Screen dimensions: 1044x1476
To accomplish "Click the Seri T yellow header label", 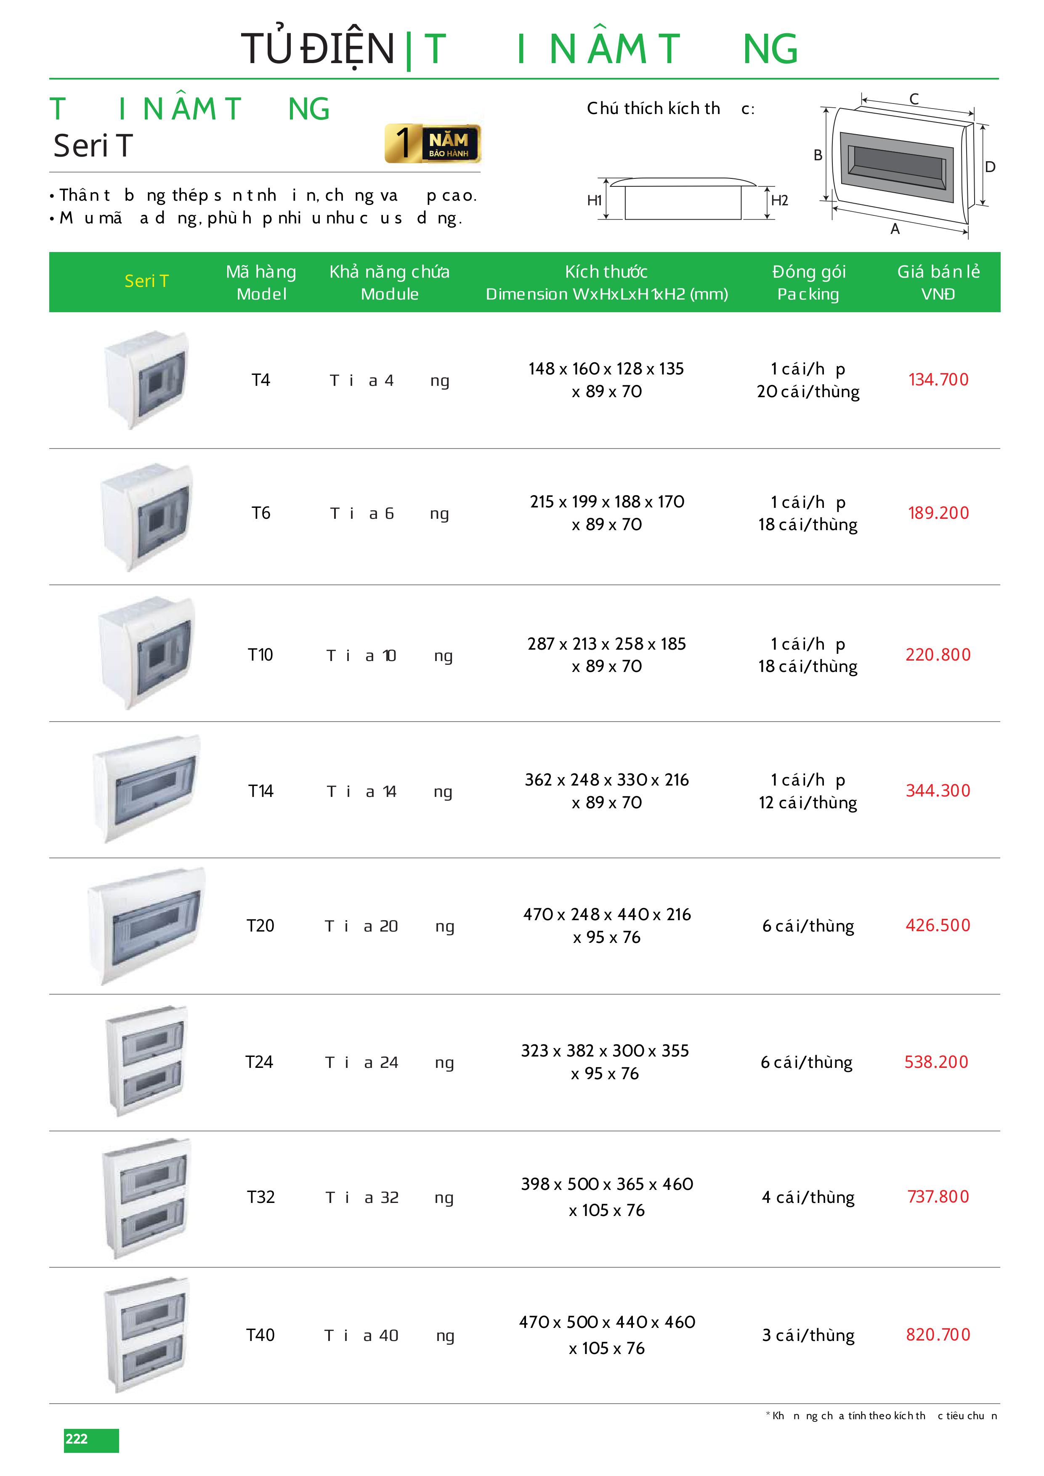I will 146,281.
